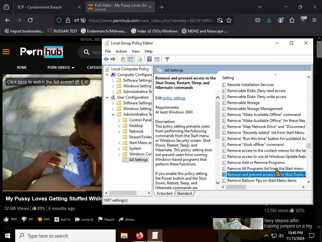Select 'Remove Balloon Tips on Start Menu items'
The height and width of the screenshot is (242, 322).
262,181
